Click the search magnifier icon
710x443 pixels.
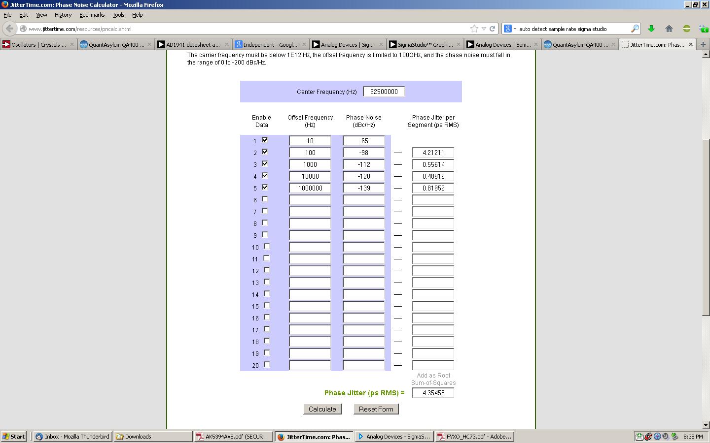[635, 29]
